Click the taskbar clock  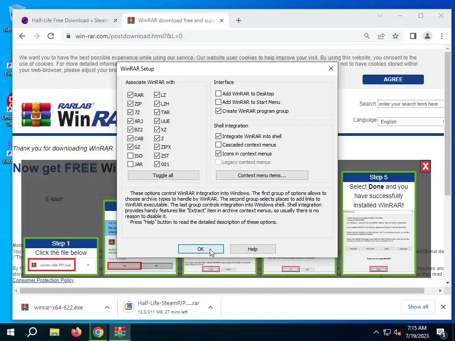click(x=417, y=332)
